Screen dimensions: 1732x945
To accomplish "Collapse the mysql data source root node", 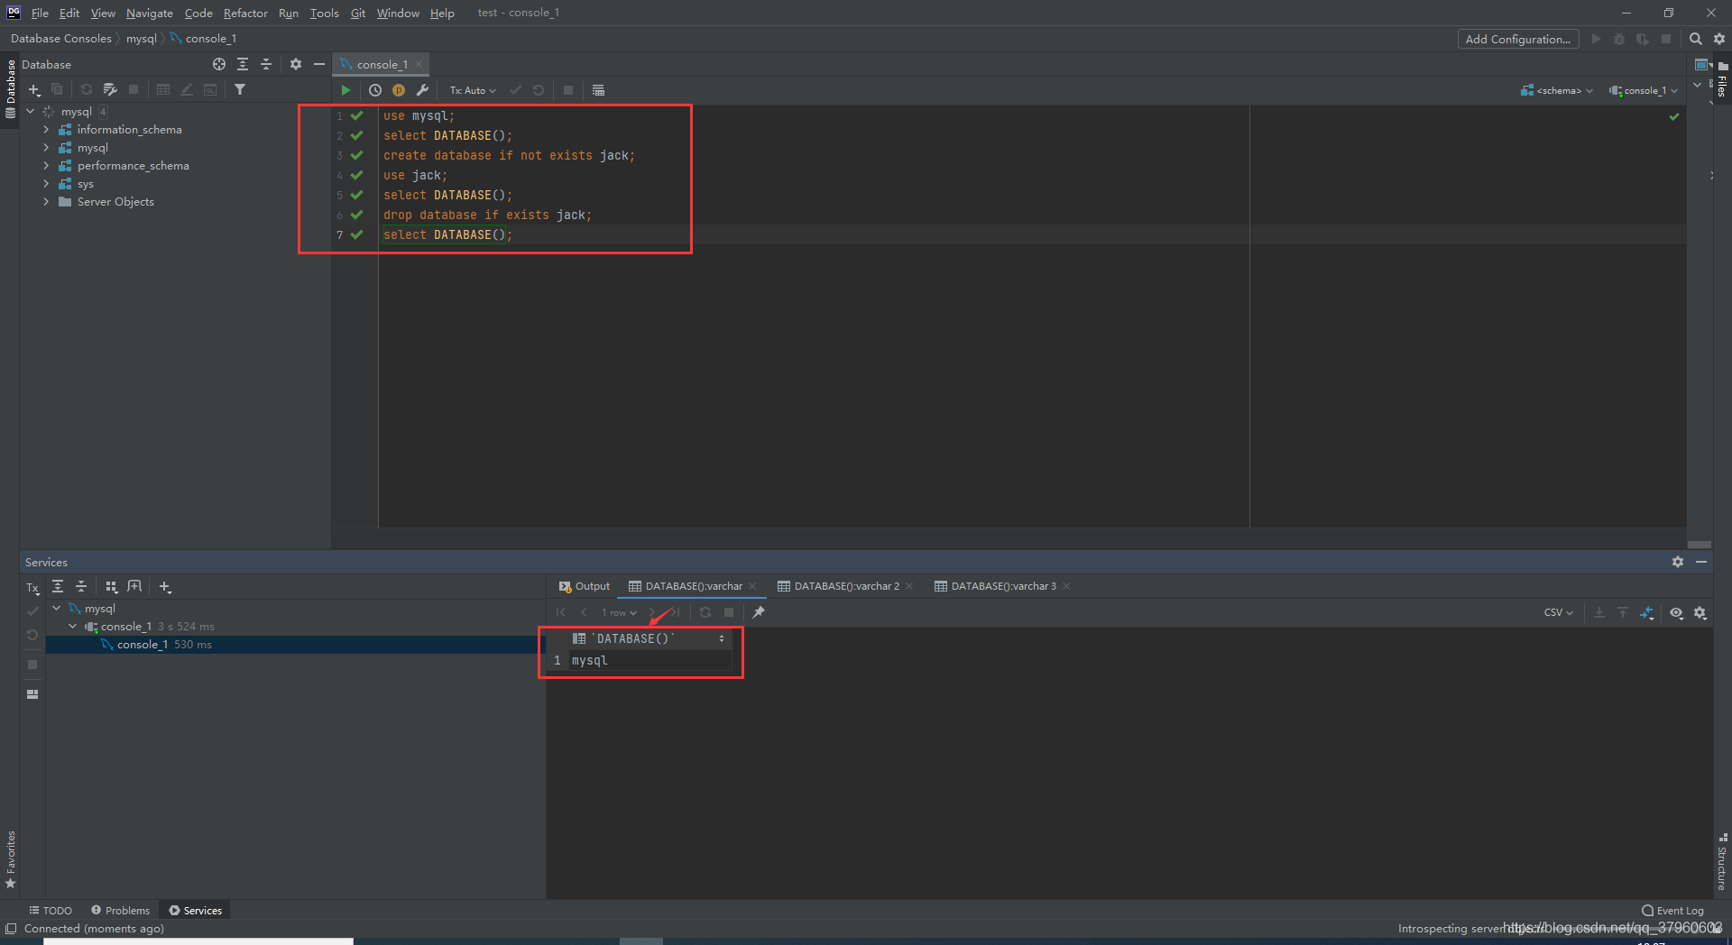I will 30,112.
